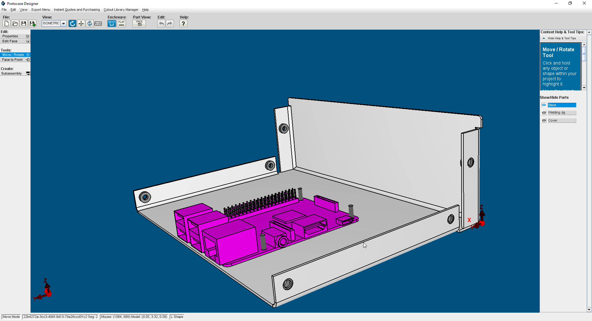Hide the Base part using its eye toggle

coord(544,105)
